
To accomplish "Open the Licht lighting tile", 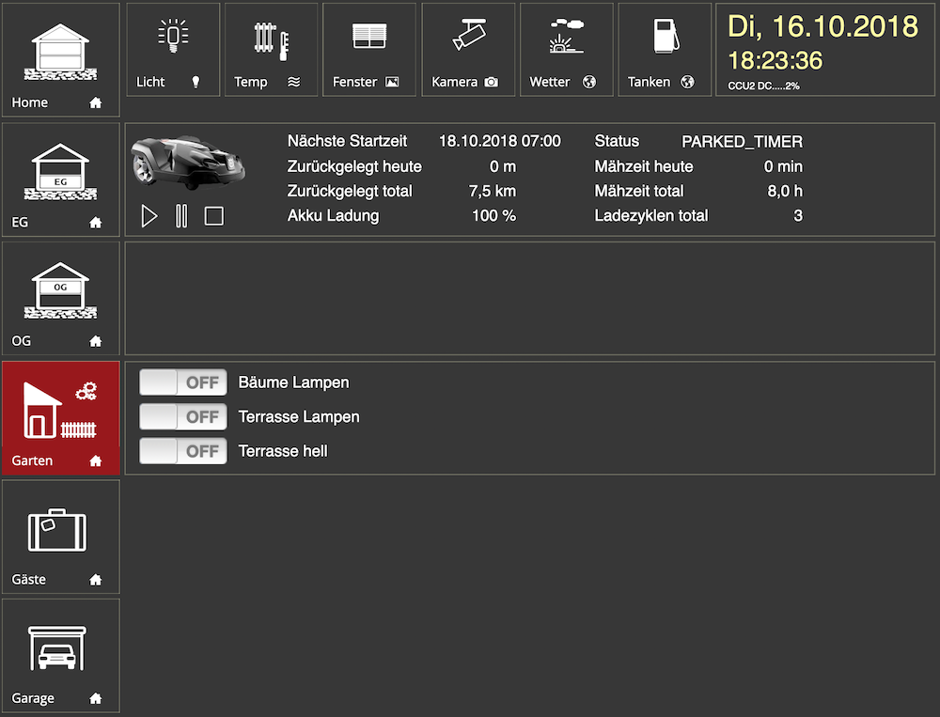I will (173, 49).
